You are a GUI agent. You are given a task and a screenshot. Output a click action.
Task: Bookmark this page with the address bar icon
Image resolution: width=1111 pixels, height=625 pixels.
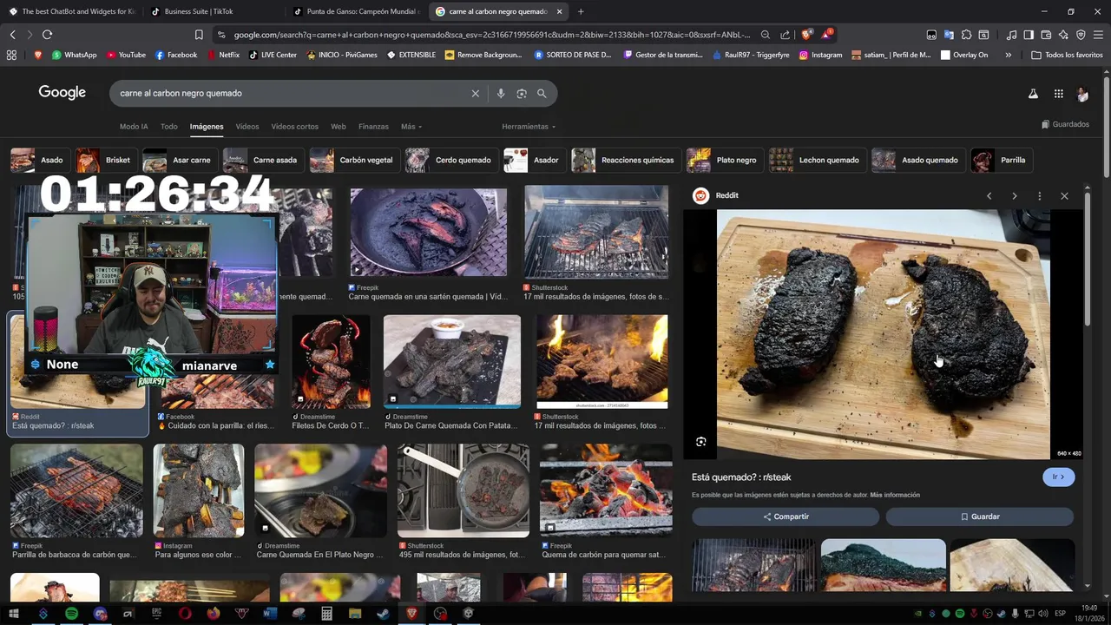coord(199,35)
